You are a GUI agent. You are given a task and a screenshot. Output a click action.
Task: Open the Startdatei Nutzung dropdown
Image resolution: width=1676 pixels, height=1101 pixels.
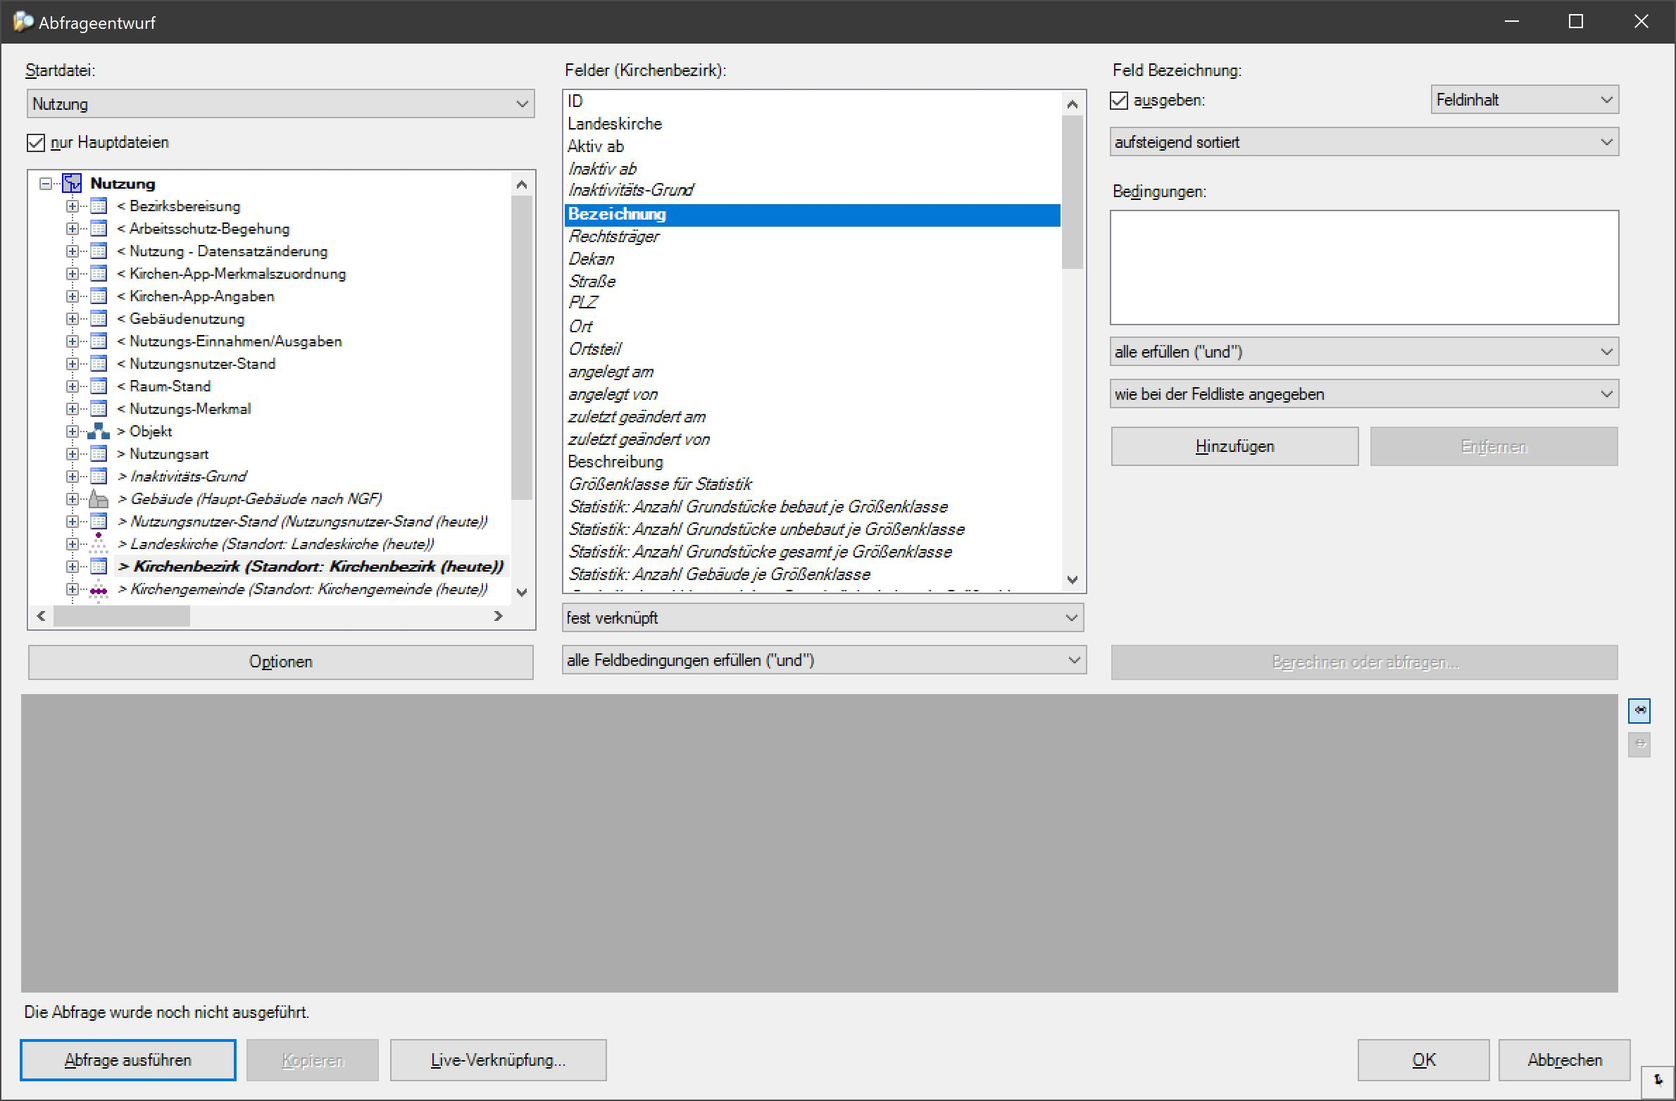(x=281, y=104)
